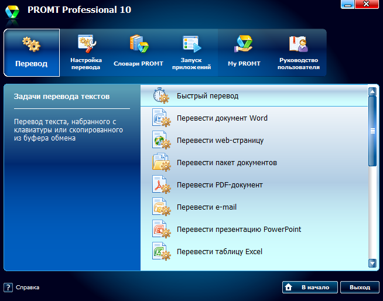Click the question mark help icon
383x301 pixels.
pyautogui.click(x=8, y=288)
